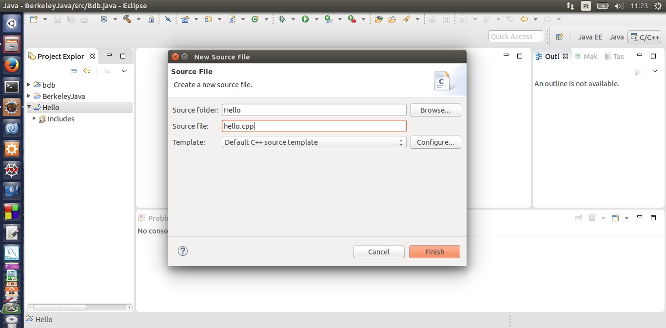Switch to the Java EE perspective

(x=590, y=37)
